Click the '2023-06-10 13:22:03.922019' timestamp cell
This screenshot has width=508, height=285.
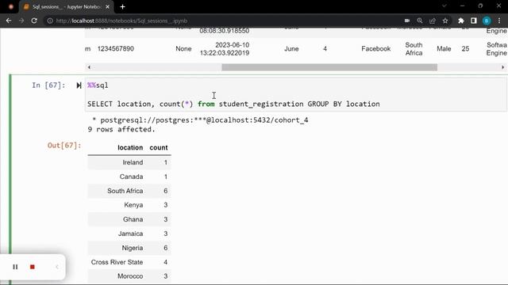[x=225, y=49]
